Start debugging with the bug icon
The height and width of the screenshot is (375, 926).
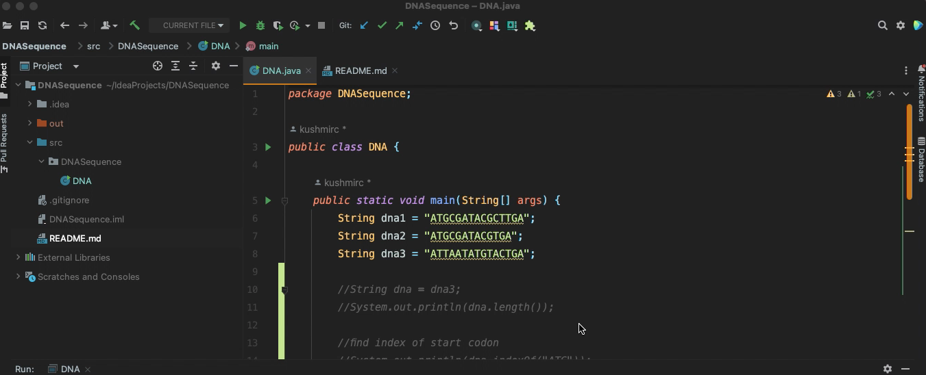click(x=260, y=25)
